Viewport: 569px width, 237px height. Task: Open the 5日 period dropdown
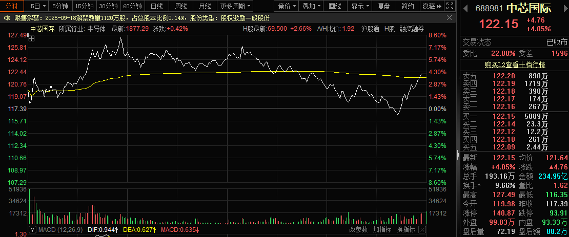38,6
